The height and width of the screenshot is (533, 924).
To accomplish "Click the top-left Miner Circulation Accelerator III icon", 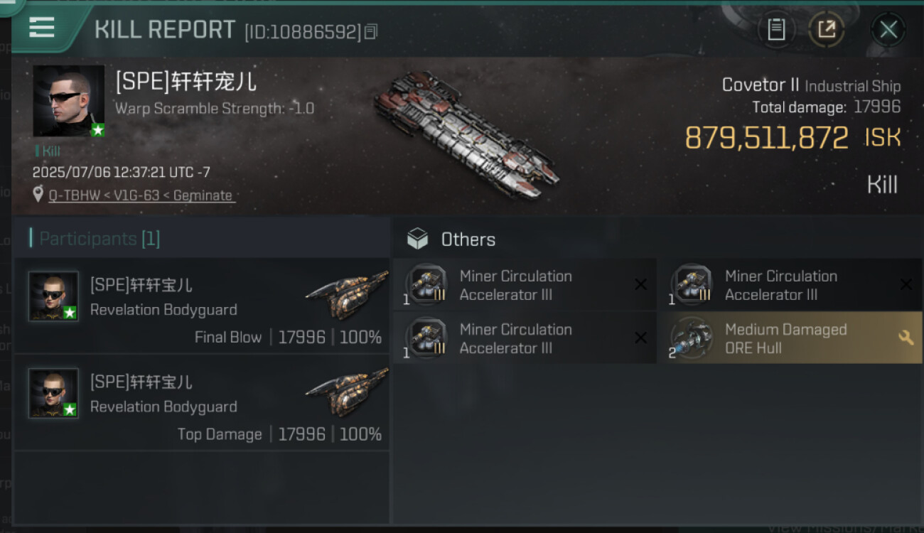I will [x=426, y=285].
